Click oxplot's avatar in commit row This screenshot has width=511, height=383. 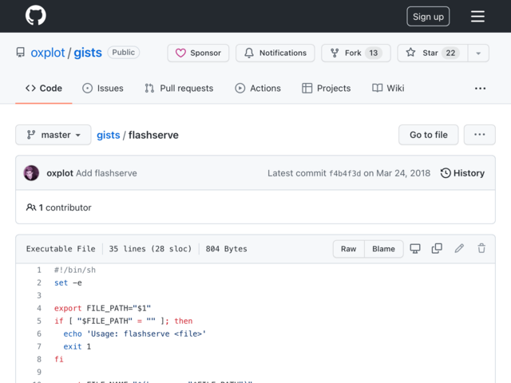[x=31, y=173]
